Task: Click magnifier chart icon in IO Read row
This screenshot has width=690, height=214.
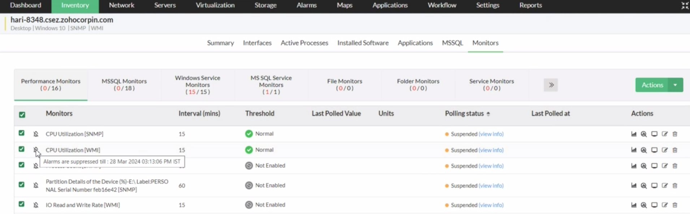Action: (644, 205)
